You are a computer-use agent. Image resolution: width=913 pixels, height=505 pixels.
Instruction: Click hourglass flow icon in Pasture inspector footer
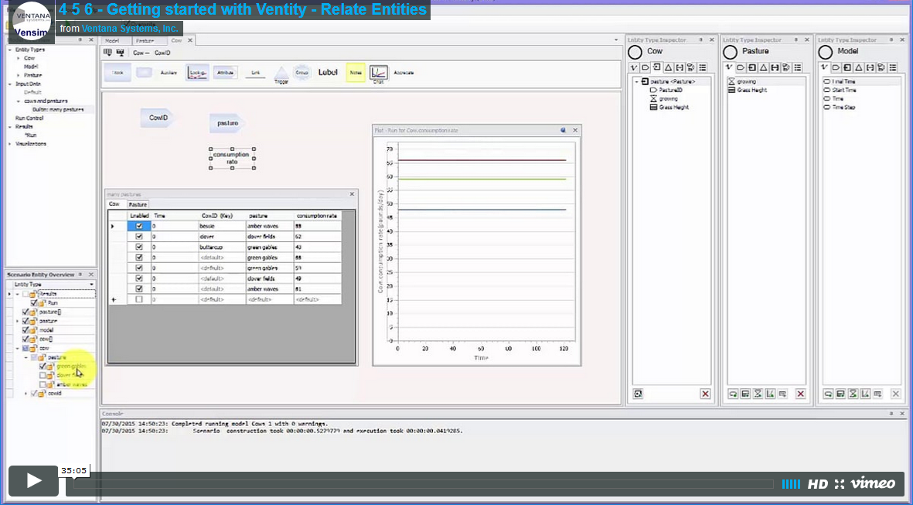pyautogui.click(x=758, y=394)
